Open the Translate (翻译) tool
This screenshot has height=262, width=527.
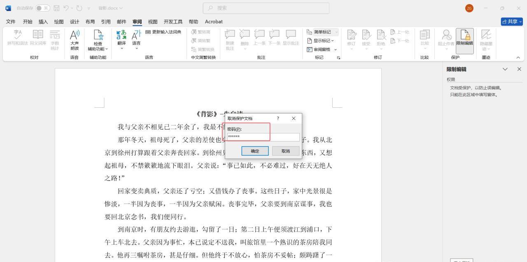[x=121, y=40]
